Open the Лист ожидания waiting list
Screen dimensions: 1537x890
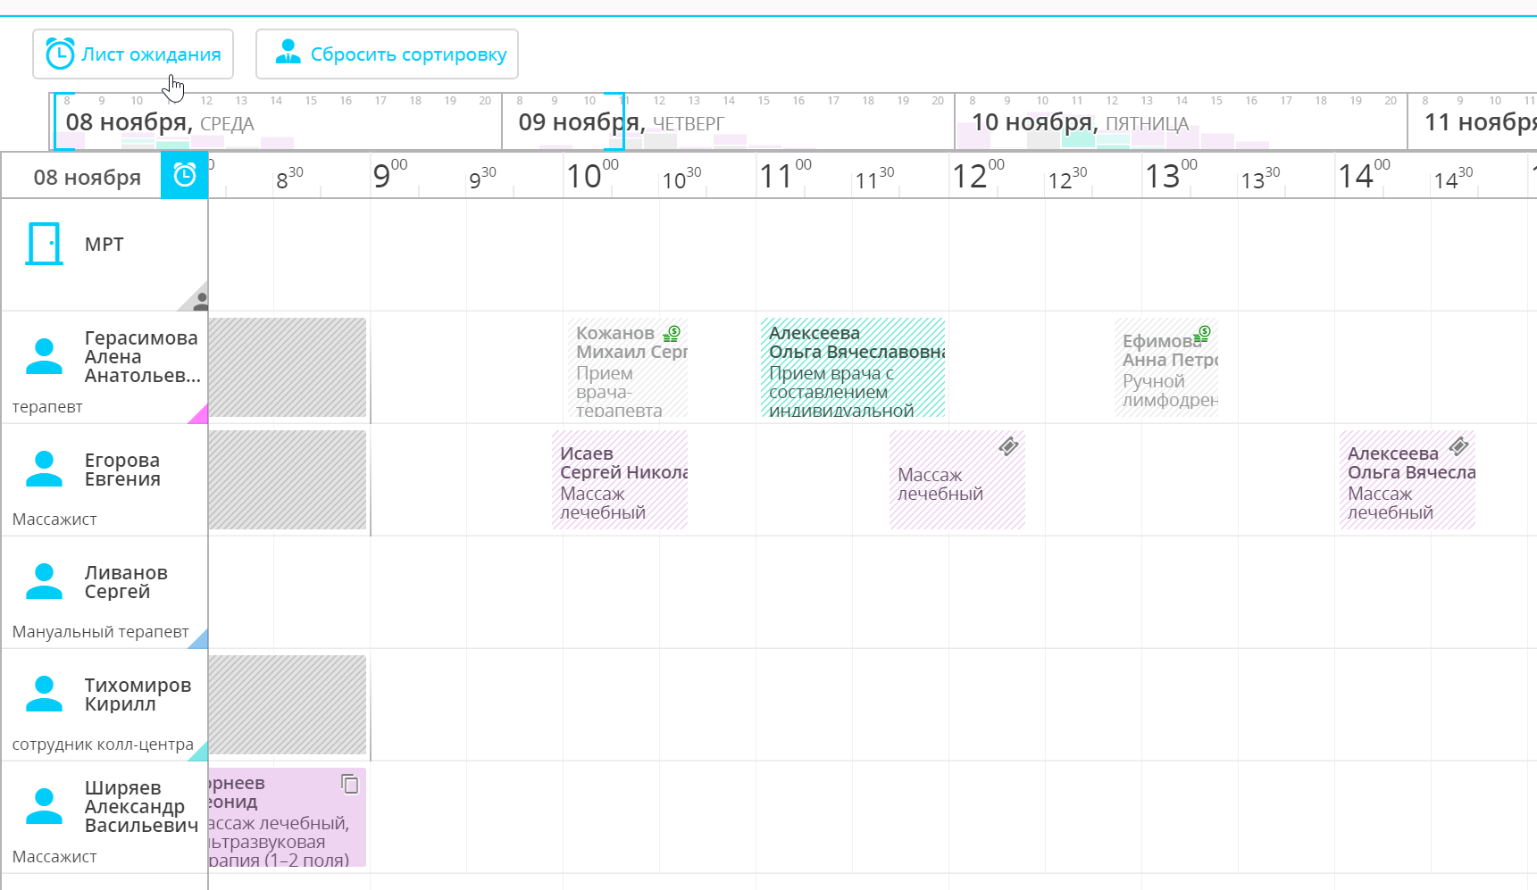click(133, 54)
